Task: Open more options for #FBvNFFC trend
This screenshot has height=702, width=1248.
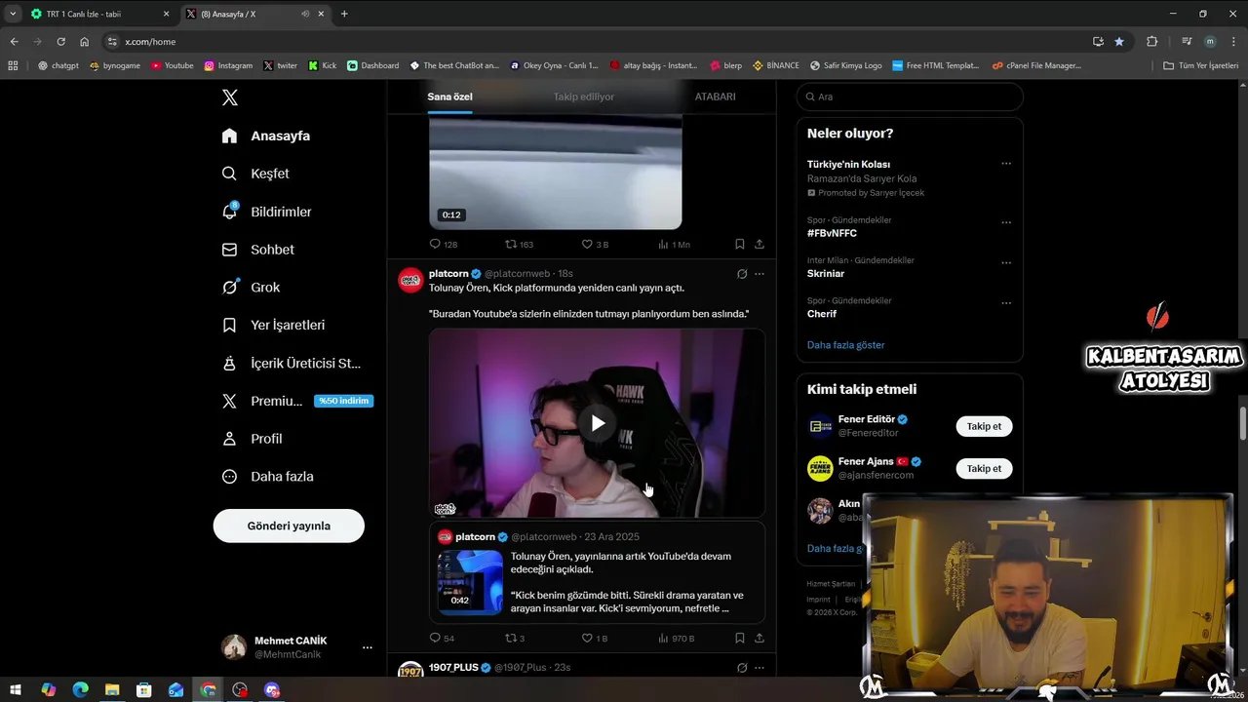Action: click(1006, 222)
